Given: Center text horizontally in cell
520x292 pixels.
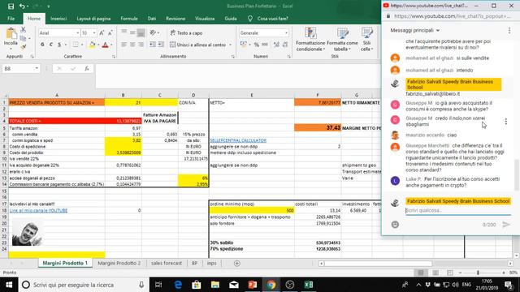Looking at the screenshot, I should 132,45.
